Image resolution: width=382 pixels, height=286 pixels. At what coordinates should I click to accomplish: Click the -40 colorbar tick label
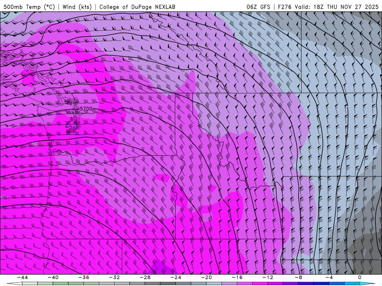click(53, 277)
